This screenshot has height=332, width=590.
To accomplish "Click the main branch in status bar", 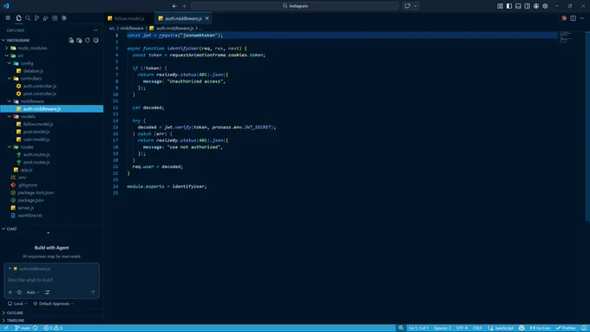I will 23,328.
